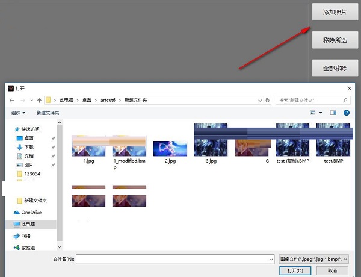Screen dimensions: 361x277
Task: Open the view options dropdown arrow
Action: pyautogui.click(x=321, y=113)
